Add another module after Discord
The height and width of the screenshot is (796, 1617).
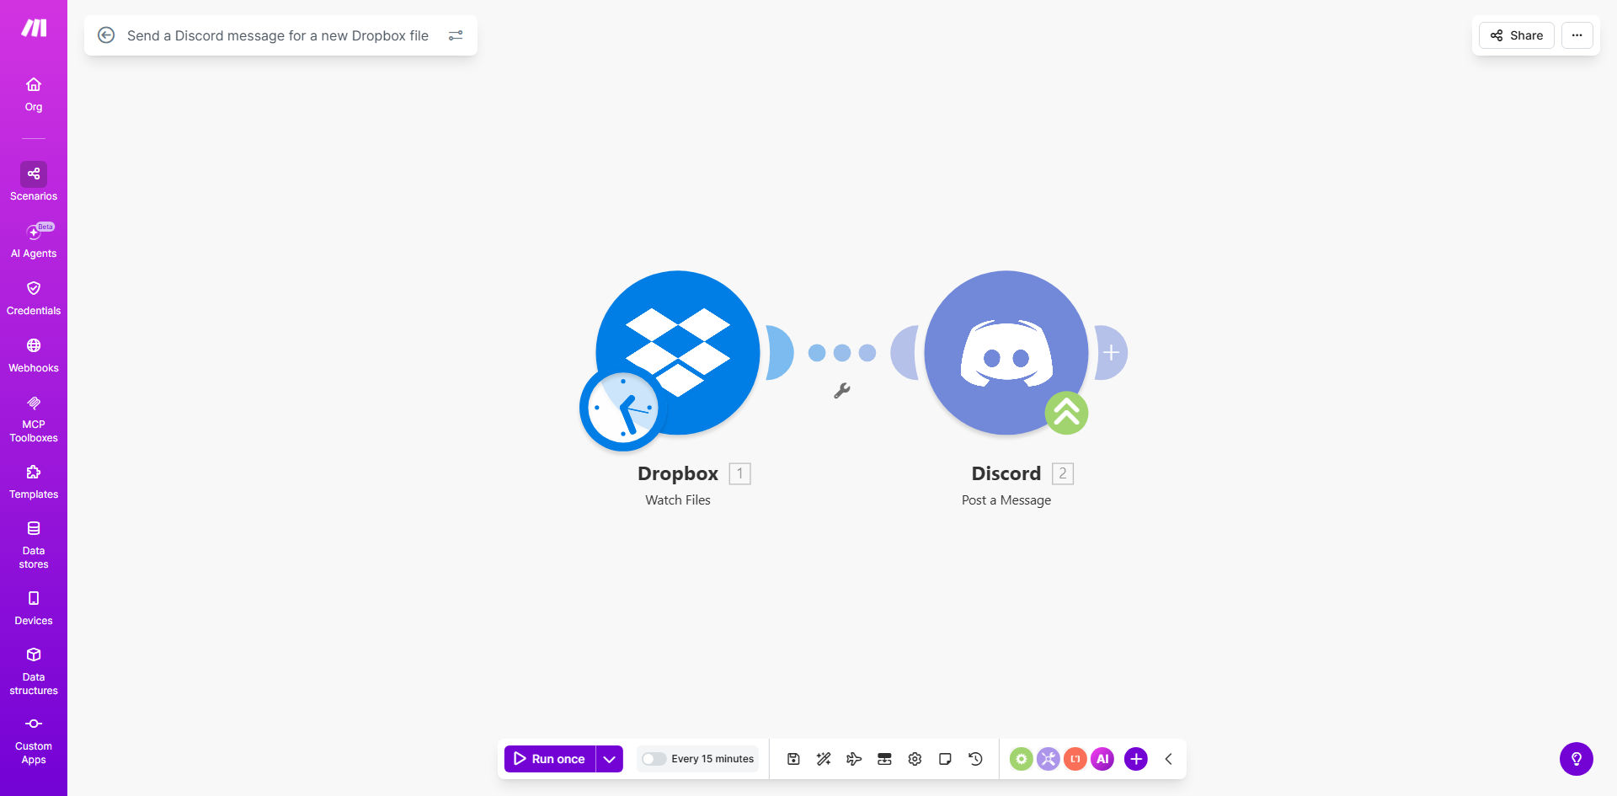click(x=1112, y=352)
